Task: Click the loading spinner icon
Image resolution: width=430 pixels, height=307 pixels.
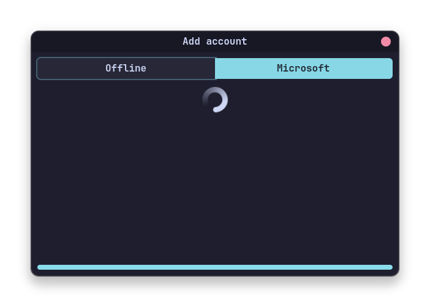Action: pyautogui.click(x=215, y=100)
